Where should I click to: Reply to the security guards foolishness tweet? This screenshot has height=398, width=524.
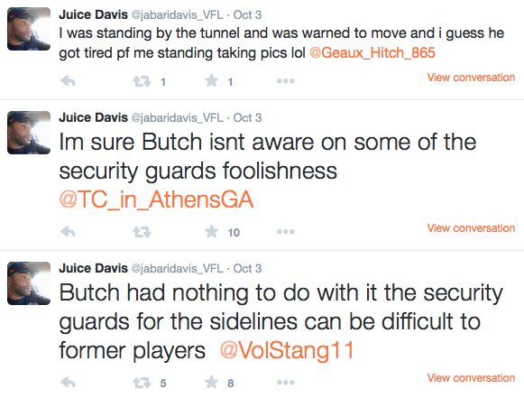tap(69, 232)
